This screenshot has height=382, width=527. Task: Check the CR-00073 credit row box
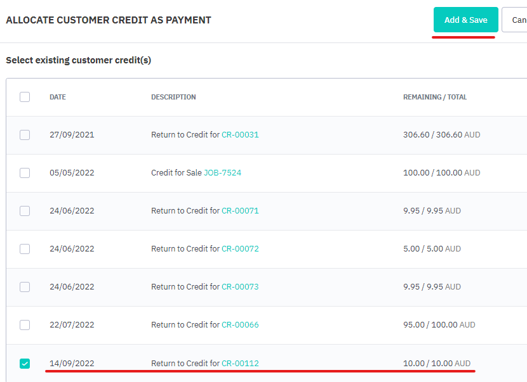point(25,287)
